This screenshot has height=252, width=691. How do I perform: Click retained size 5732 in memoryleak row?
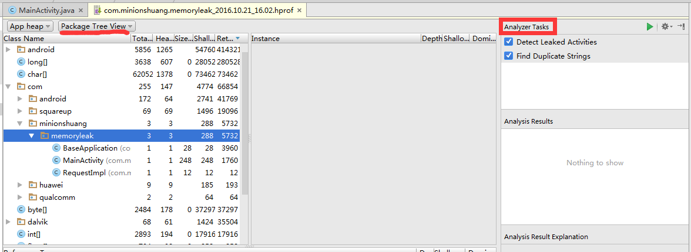[230, 136]
